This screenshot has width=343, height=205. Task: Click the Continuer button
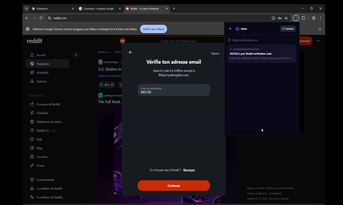(174, 186)
